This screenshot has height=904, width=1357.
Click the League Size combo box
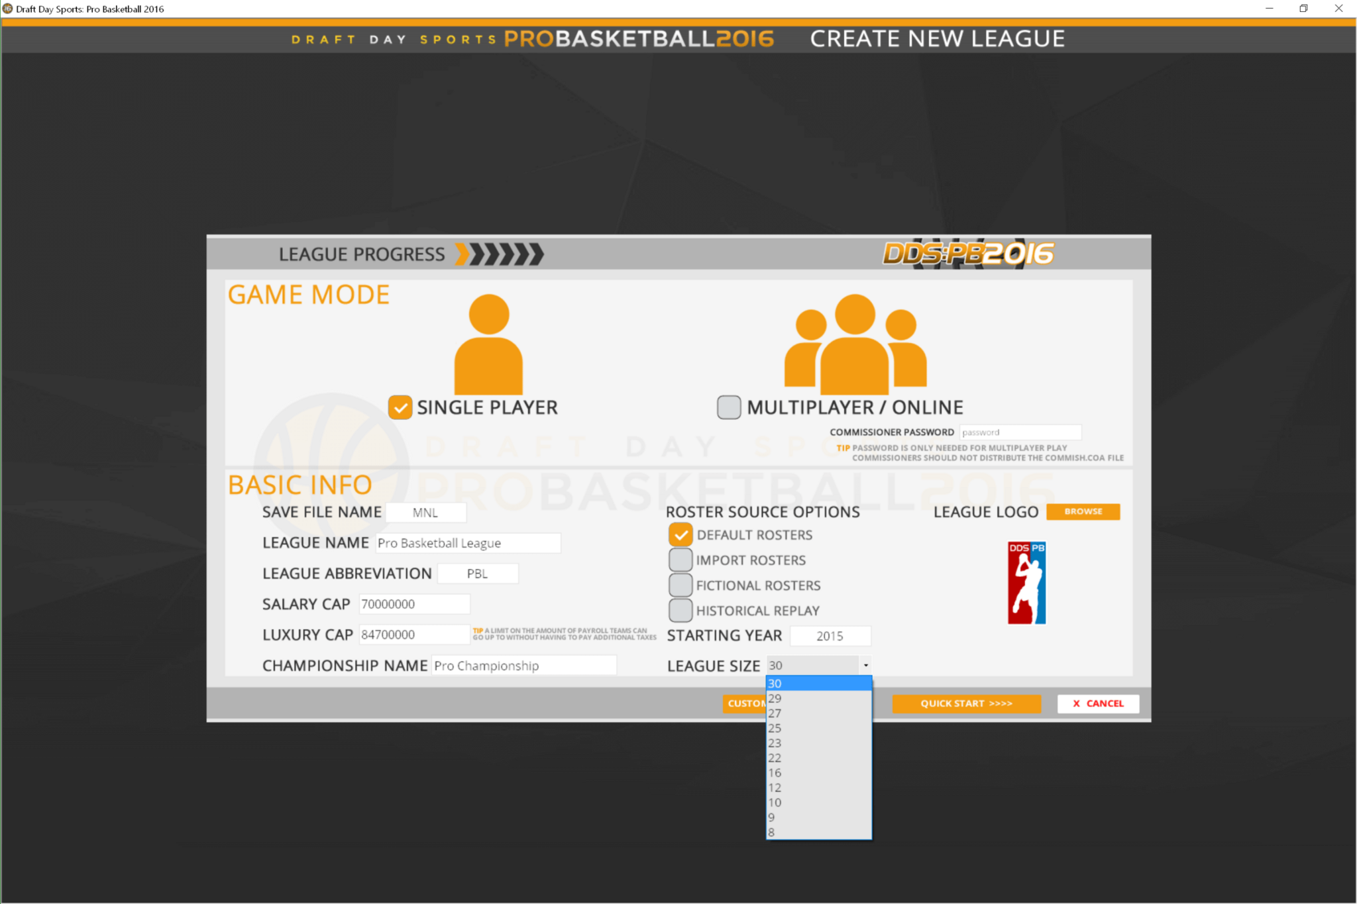(819, 665)
